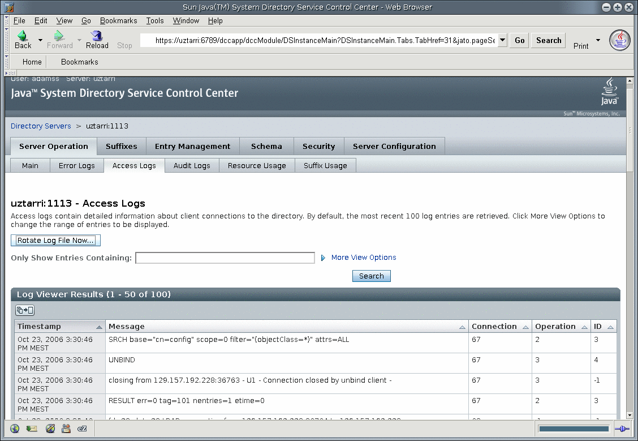Follow the Directory Servers breadcrumb link
Screen dimensions: 638x441
tap(41, 126)
